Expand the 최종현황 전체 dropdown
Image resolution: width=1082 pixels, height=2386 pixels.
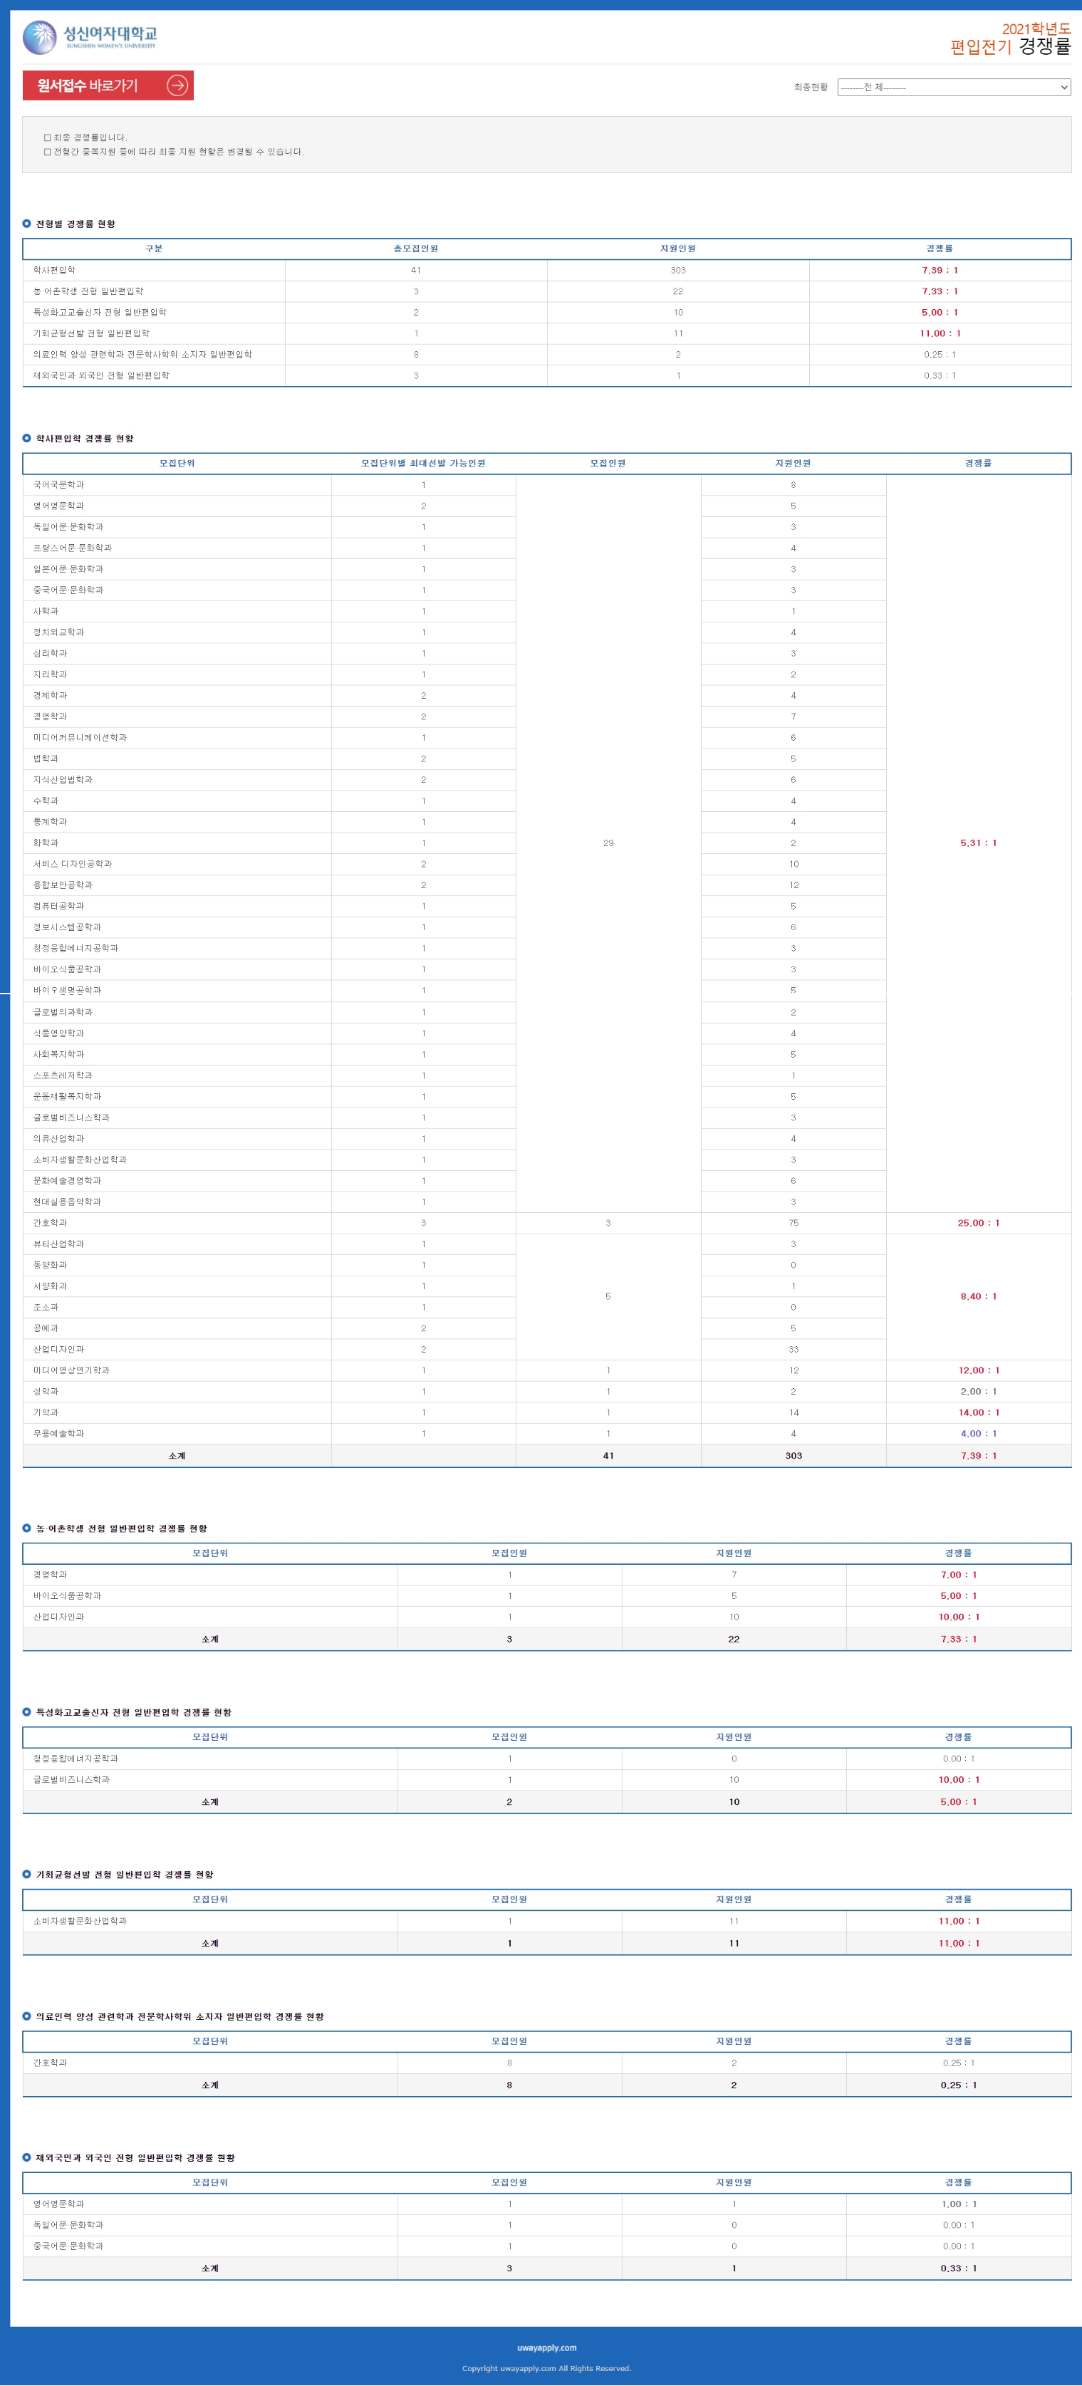click(x=953, y=87)
